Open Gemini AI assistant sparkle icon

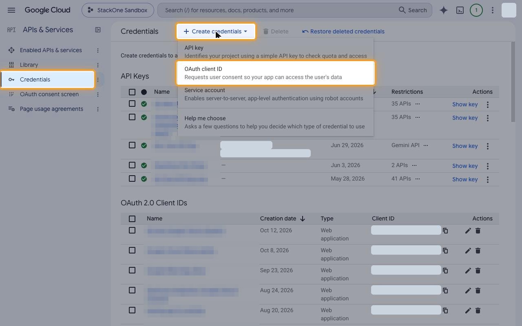[444, 10]
